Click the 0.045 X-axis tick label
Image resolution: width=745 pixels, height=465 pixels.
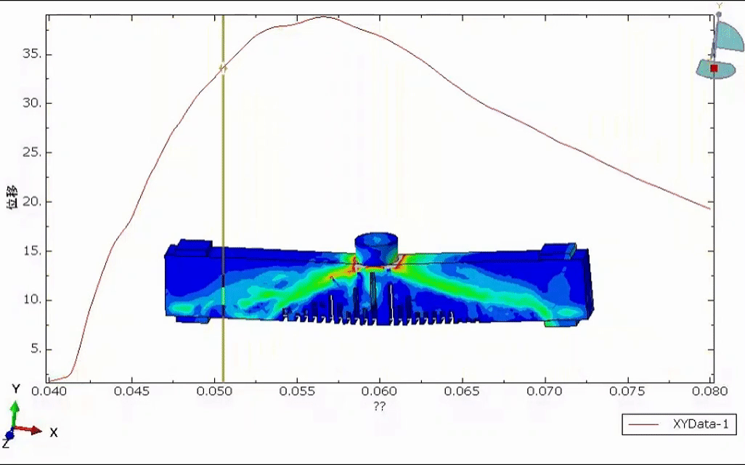132,392
